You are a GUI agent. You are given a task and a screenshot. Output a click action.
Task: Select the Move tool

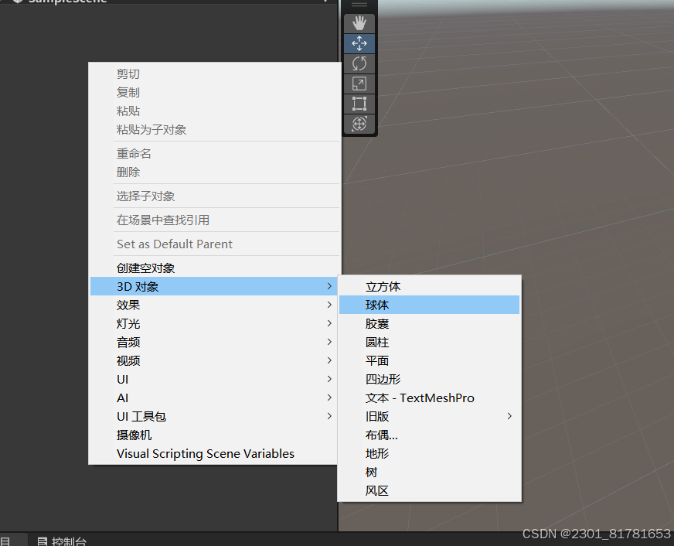(x=359, y=43)
